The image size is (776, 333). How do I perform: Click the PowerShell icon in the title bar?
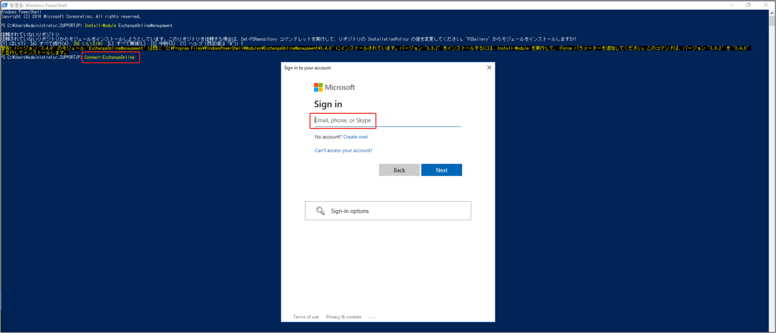[4, 5]
